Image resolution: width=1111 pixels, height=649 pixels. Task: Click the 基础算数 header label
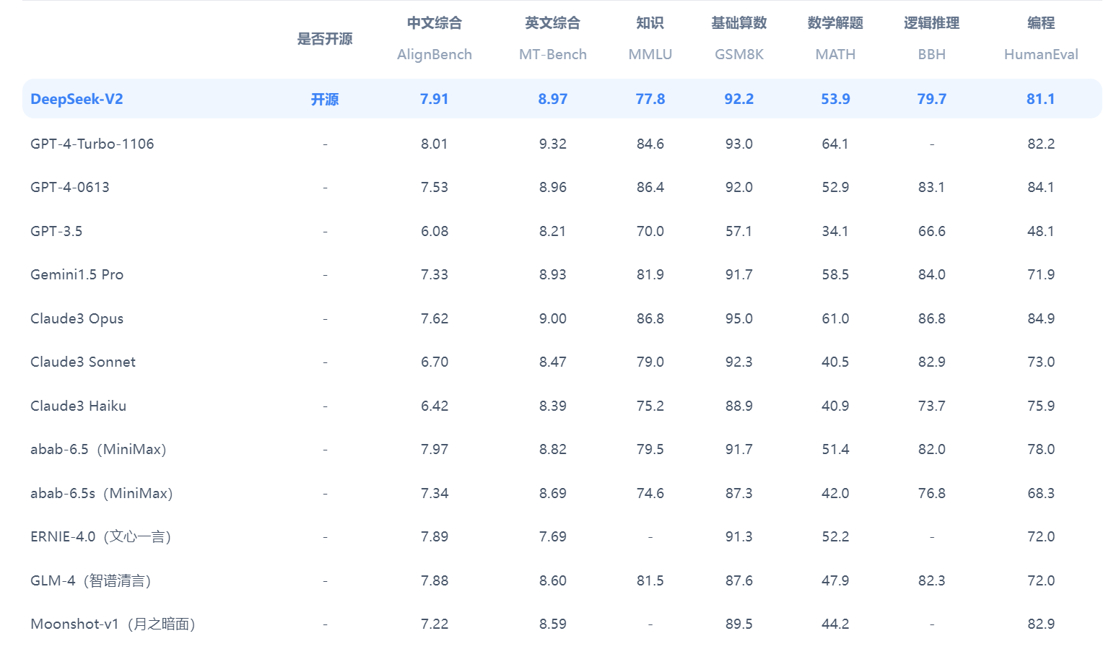click(739, 23)
